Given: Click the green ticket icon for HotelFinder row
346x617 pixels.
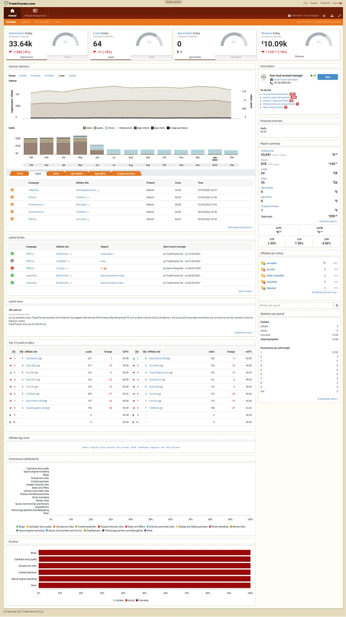Looking at the screenshot, I should (x=12, y=253).
